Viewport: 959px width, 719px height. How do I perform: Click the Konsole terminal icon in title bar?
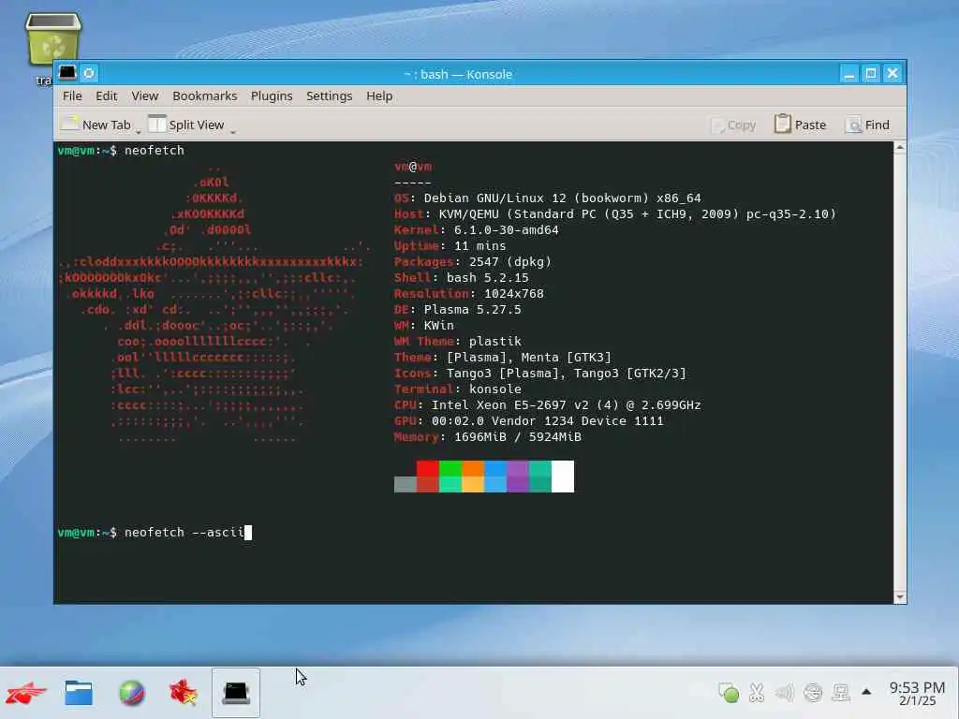67,73
